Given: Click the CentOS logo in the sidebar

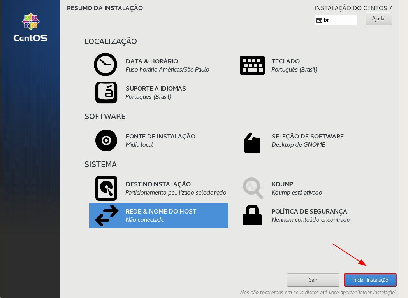Looking at the screenshot, I should (30, 27).
